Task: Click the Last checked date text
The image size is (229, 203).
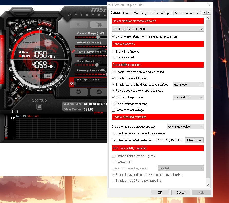Action: (146, 140)
